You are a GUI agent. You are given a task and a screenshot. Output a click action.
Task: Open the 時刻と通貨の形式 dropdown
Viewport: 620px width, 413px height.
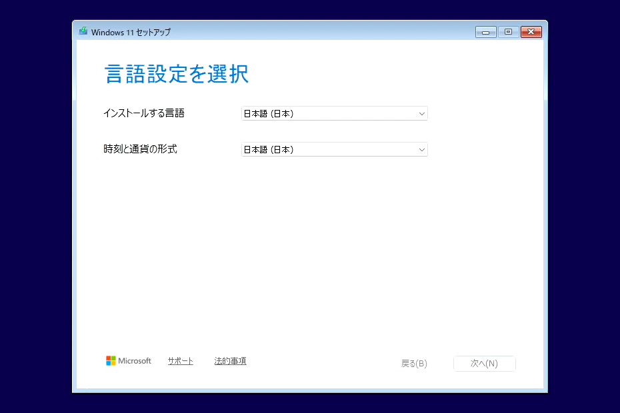[x=333, y=149]
